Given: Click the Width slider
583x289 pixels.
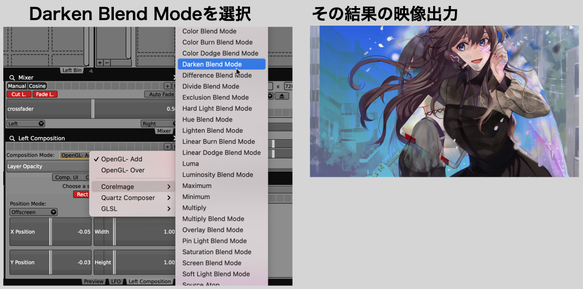Looking at the screenshot, I should point(134,232).
